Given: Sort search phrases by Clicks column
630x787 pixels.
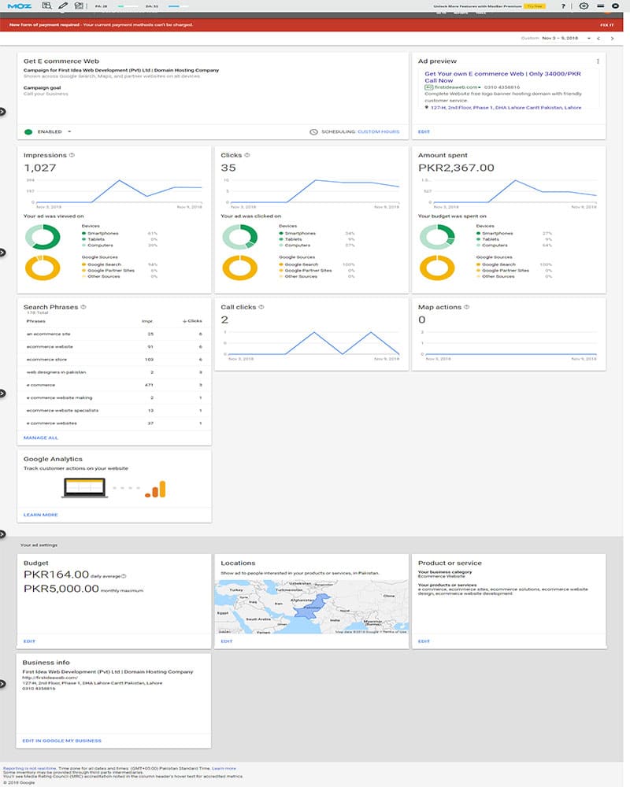Looking at the screenshot, I should coord(192,321).
